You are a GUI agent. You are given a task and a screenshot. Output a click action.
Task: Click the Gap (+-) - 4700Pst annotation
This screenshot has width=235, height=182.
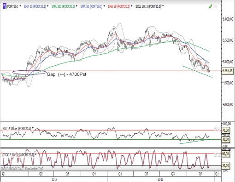click(66, 74)
